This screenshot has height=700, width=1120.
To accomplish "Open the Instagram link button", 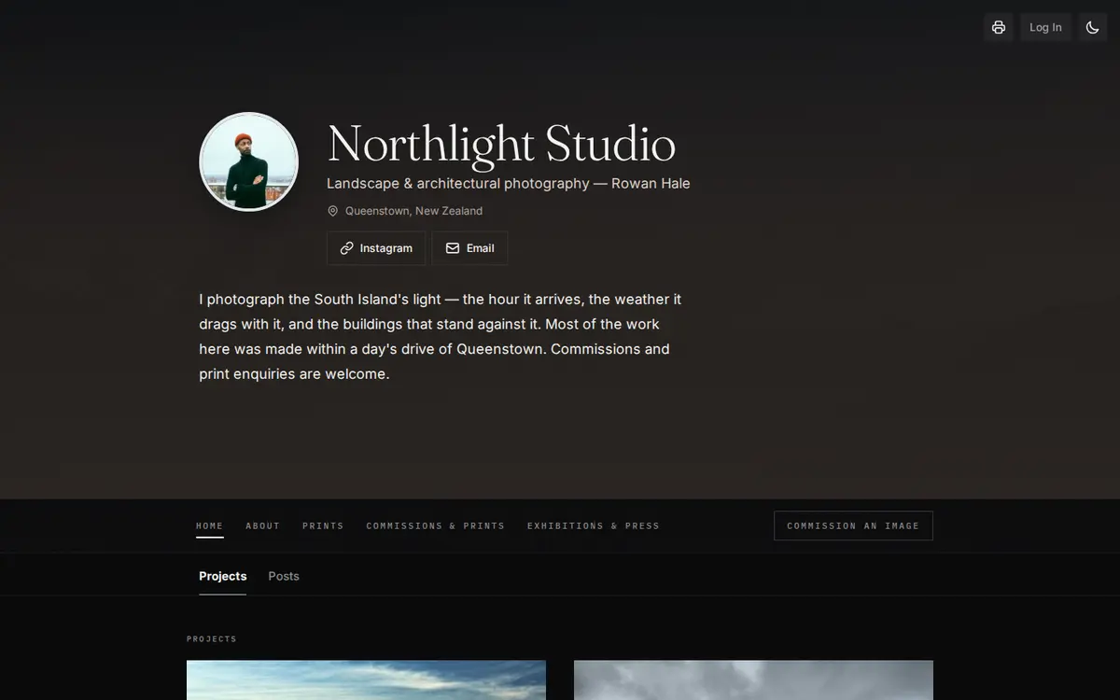I will click(376, 248).
